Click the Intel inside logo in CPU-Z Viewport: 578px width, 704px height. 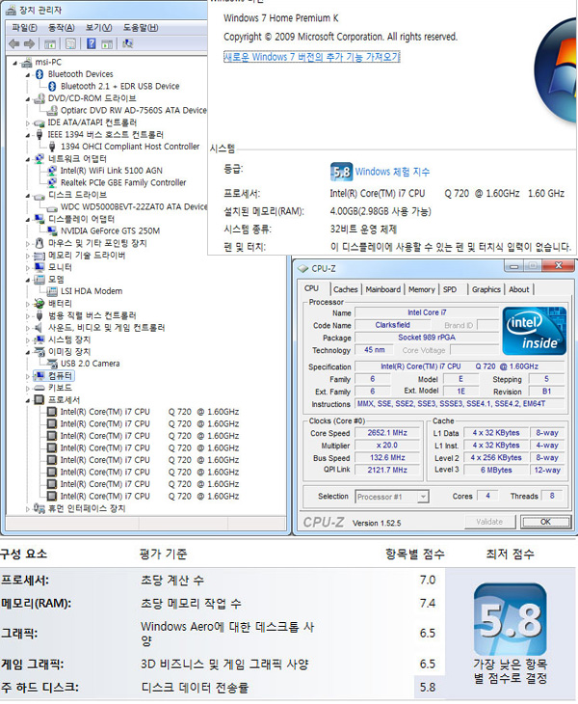(534, 331)
